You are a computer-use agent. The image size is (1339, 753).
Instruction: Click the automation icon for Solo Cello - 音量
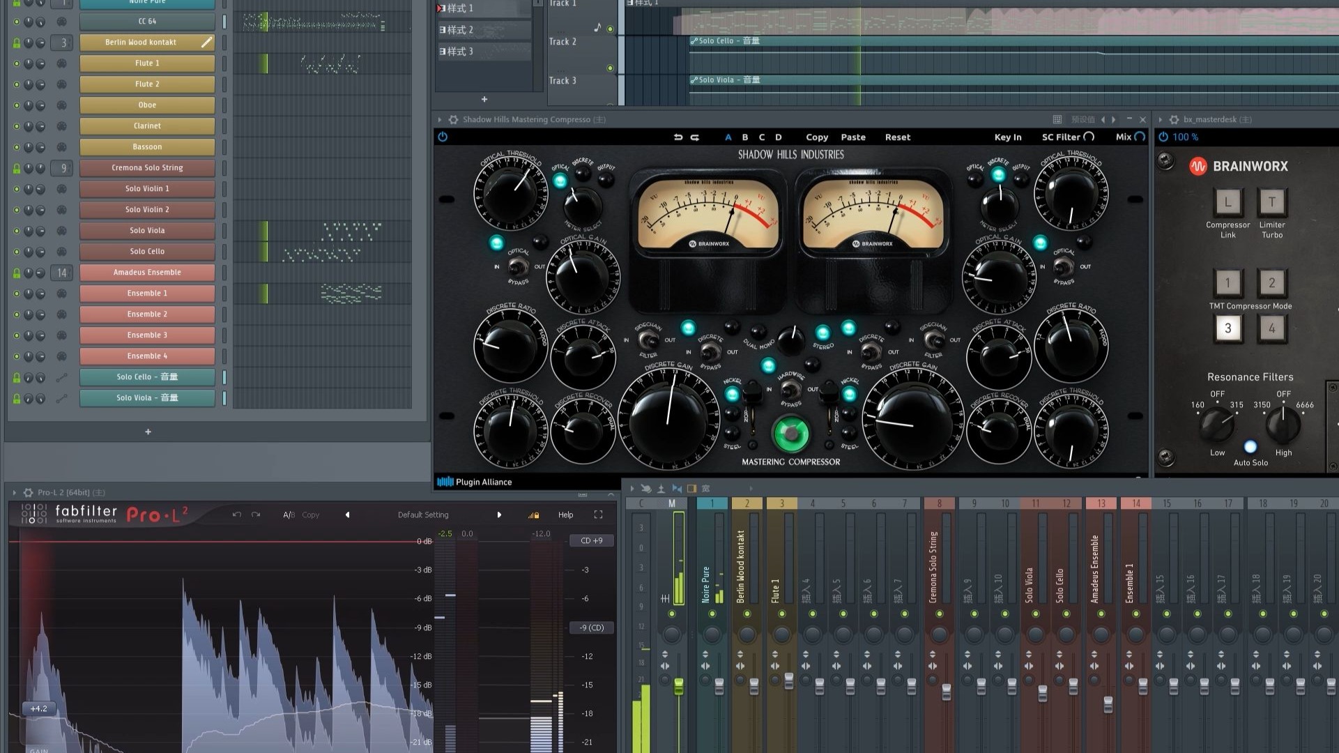[x=61, y=377]
